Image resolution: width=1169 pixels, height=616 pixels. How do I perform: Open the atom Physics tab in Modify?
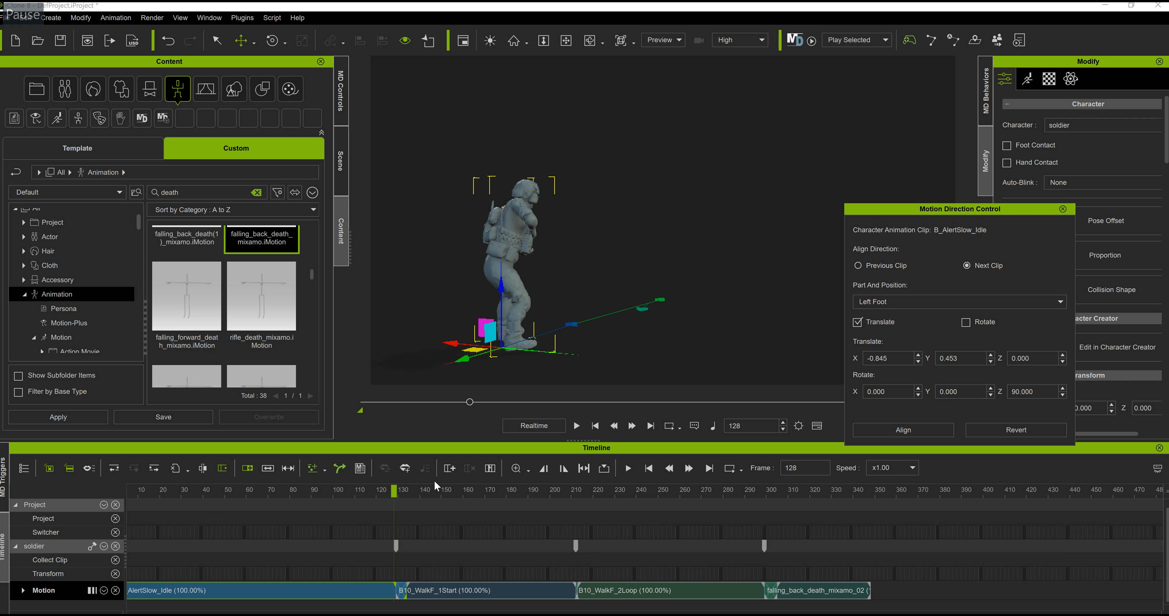point(1071,79)
